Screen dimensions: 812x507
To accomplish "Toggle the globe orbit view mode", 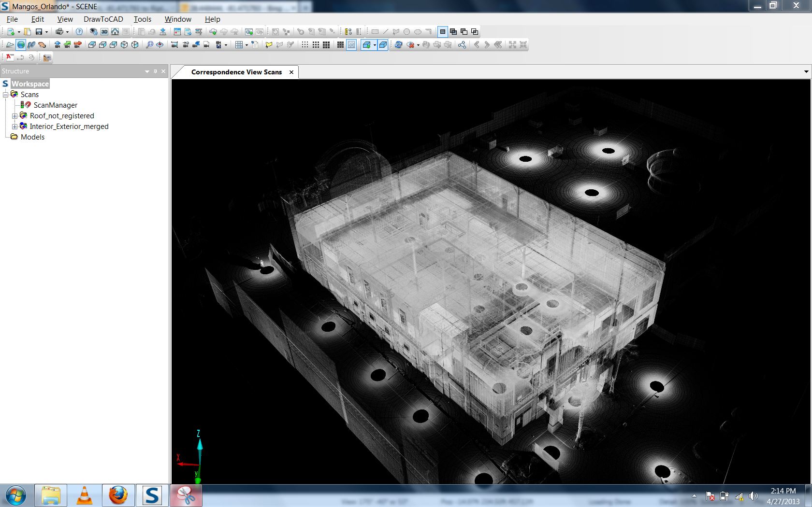I will tap(21, 44).
